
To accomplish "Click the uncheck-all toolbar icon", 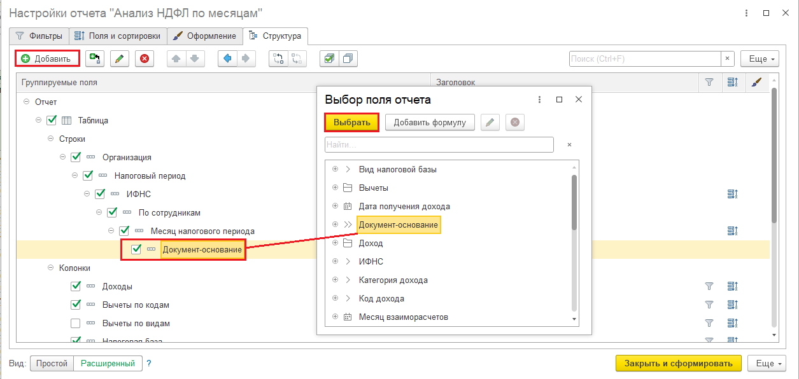I will point(348,59).
